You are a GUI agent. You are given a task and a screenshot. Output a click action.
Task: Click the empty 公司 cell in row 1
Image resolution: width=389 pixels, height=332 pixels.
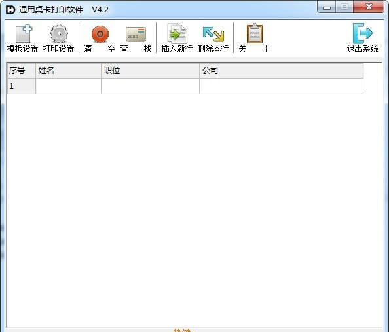[282, 86]
